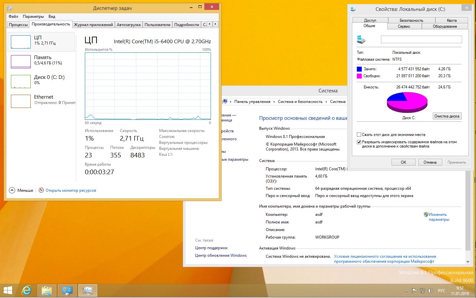Image resolution: width=476 pixels, height=298 pixels.
Task: Toggle the file indexing checkbox
Action: 359,142
